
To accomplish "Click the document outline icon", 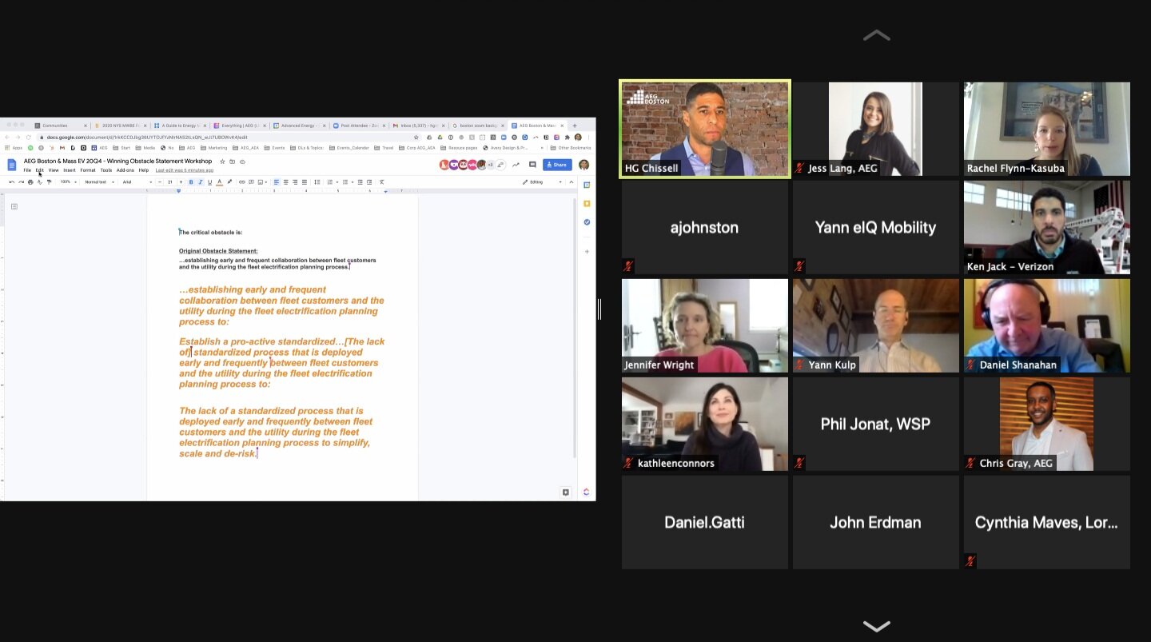I will click(14, 206).
